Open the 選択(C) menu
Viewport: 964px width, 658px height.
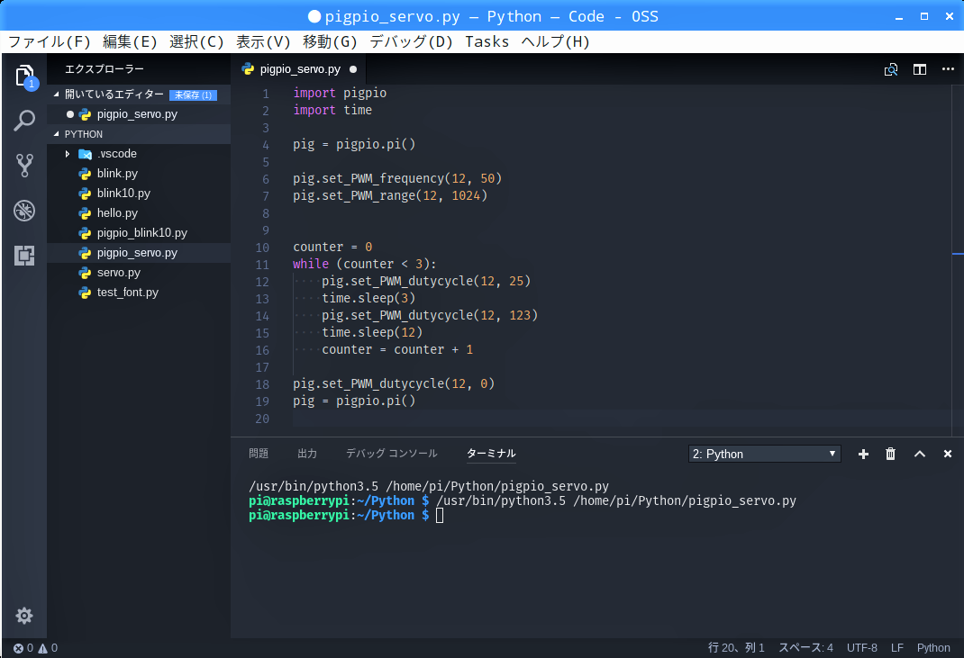[x=196, y=41]
